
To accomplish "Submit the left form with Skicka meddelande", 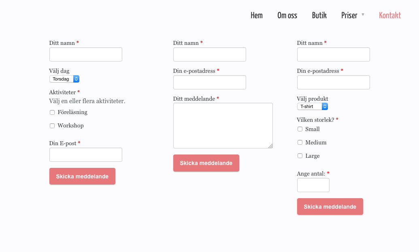I will coord(82,176).
